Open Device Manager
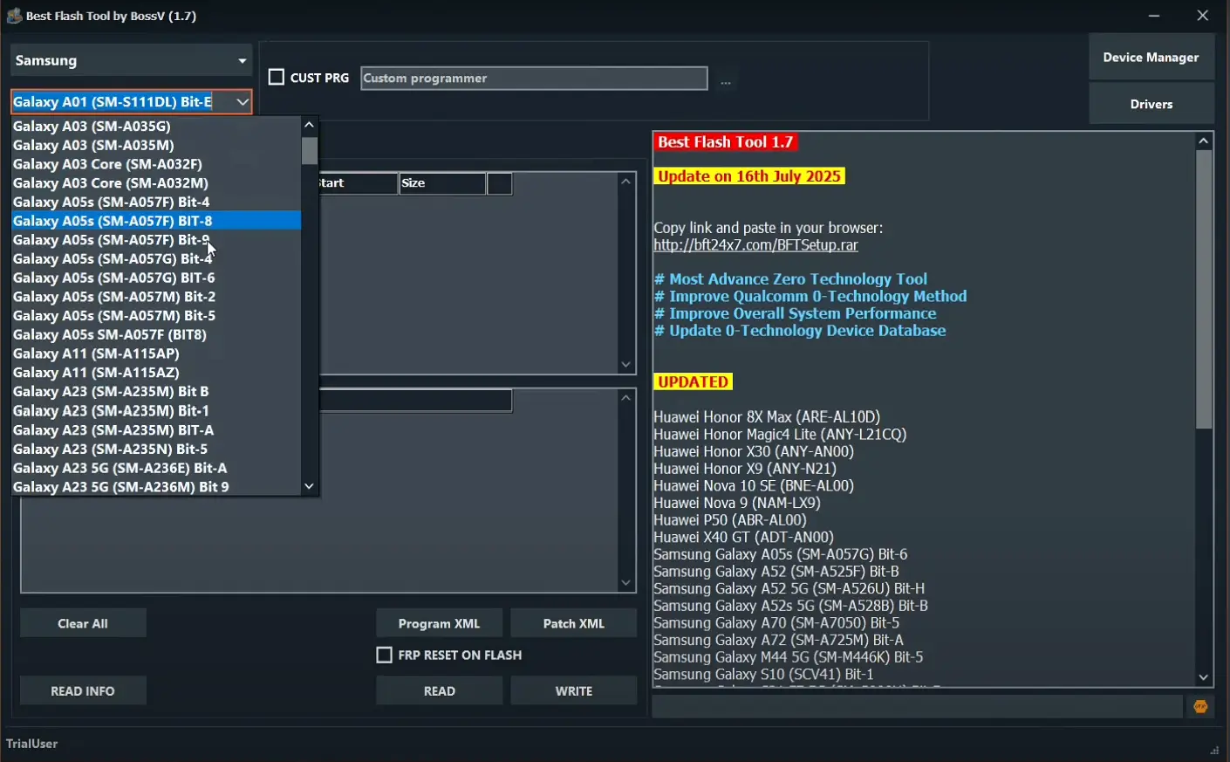The height and width of the screenshot is (762, 1230). coord(1151,58)
